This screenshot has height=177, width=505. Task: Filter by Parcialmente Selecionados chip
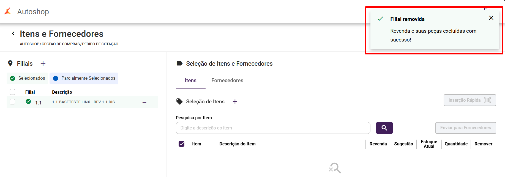tap(84, 78)
